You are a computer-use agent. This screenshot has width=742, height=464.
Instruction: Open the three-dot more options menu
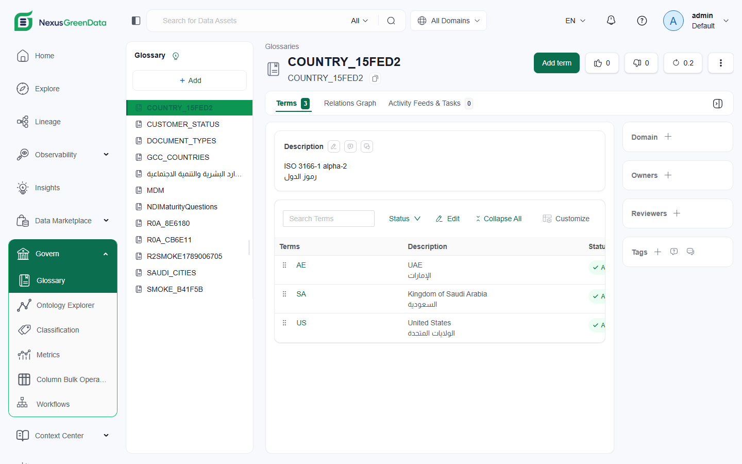coord(720,63)
